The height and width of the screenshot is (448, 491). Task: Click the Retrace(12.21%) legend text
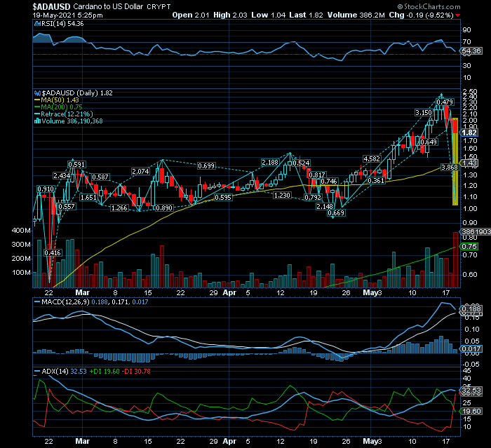[x=67, y=114]
